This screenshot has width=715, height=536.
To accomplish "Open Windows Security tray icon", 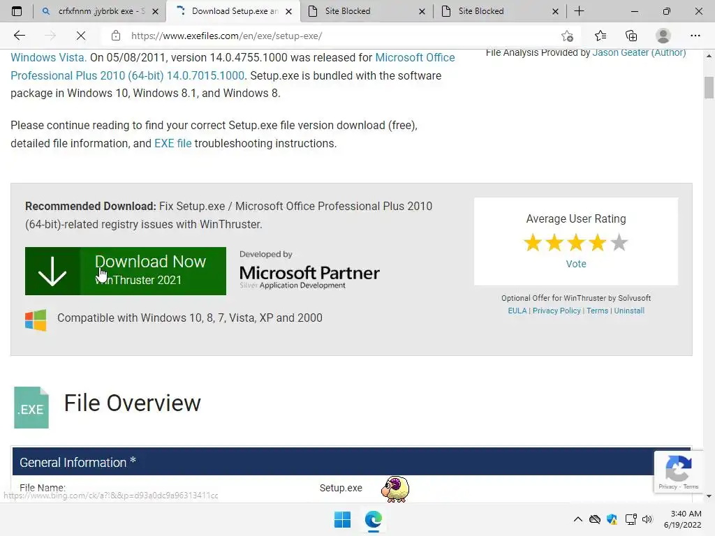I will [x=612, y=519].
